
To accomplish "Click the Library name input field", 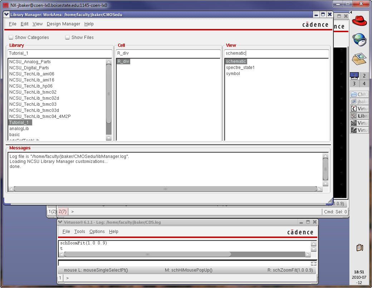I will (x=60, y=53).
